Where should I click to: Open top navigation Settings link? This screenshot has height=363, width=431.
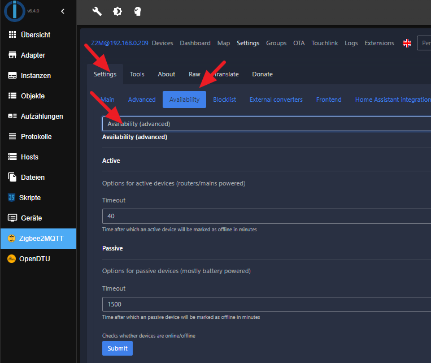coord(248,43)
